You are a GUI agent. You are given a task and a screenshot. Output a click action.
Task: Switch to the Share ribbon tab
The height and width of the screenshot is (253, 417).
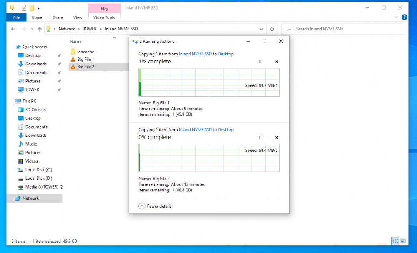(x=58, y=17)
